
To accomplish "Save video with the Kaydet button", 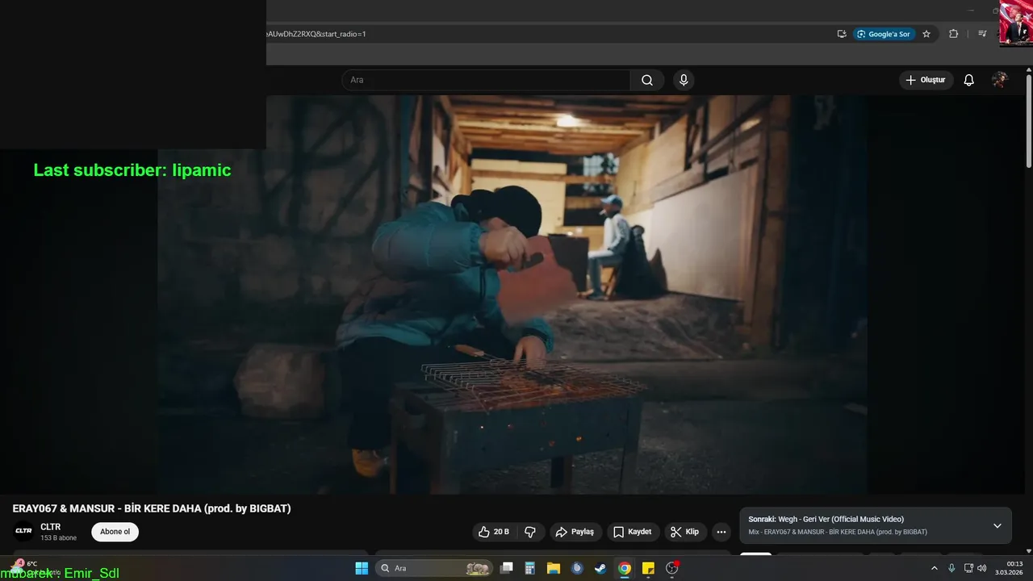I will (633, 532).
